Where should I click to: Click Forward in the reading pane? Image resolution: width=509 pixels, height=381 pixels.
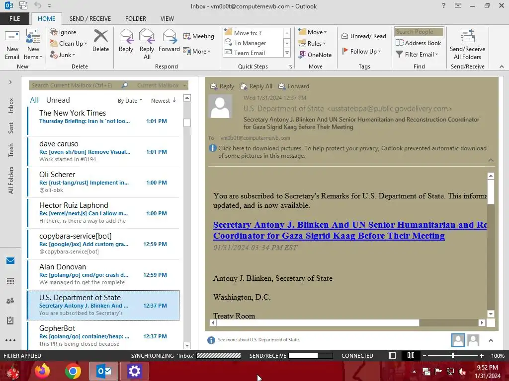point(294,86)
